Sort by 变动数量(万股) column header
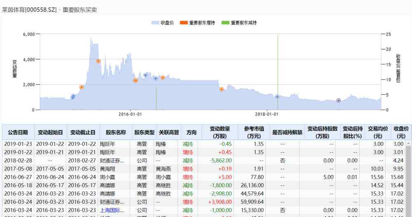Image resolution: width=412 pixels, height=217 pixels. click(220, 132)
